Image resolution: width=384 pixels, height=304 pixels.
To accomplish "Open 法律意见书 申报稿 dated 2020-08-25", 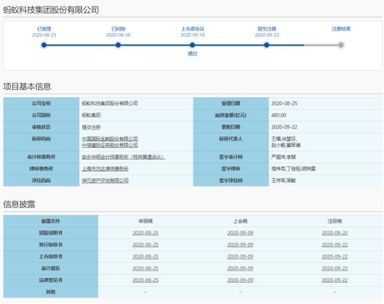I will click(145, 280).
